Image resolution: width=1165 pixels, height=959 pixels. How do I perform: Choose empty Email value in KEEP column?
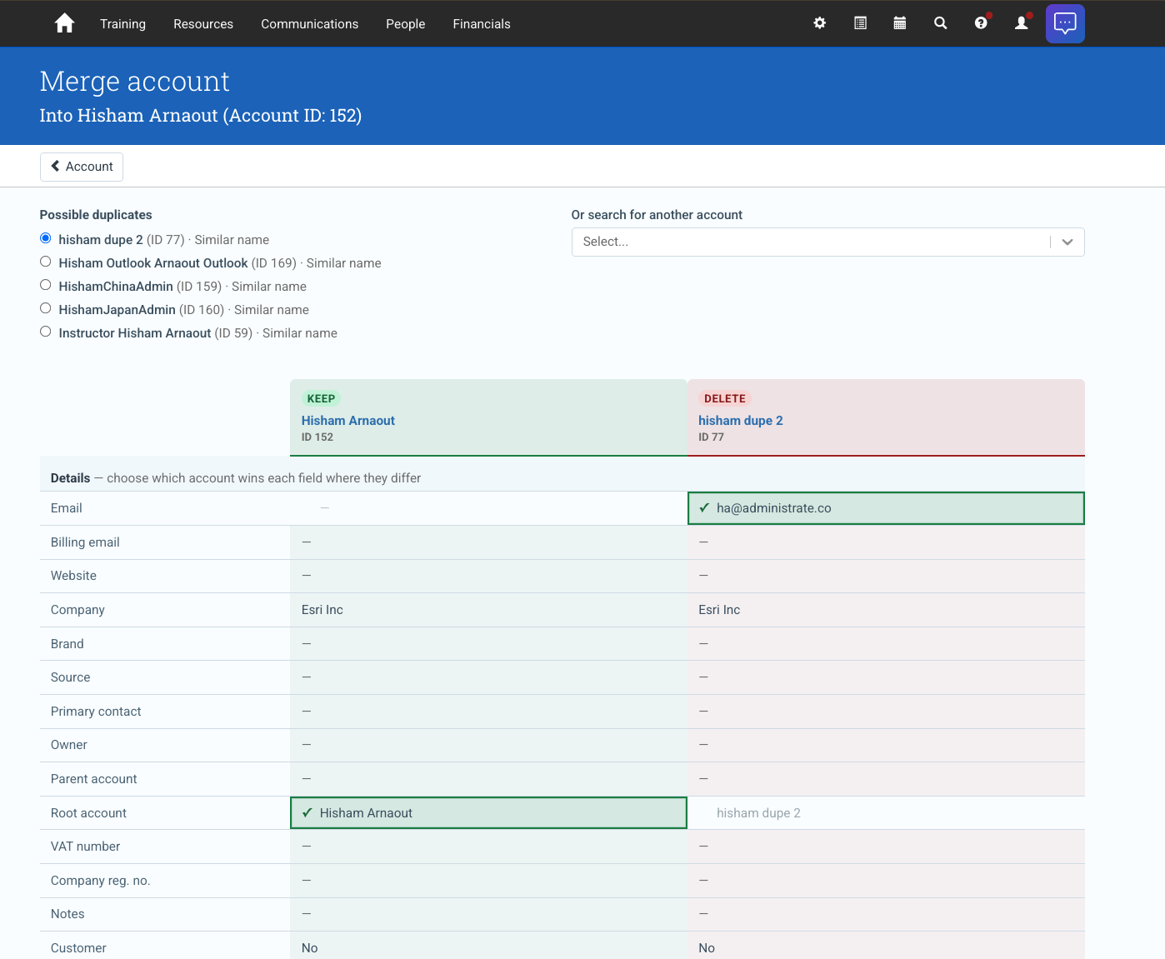tap(488, 508)
